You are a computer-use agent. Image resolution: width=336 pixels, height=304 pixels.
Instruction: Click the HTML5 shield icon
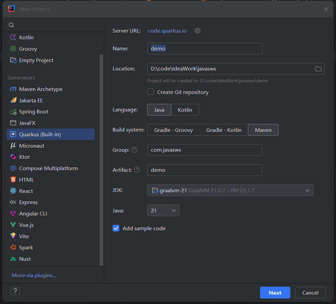[13, 180]
